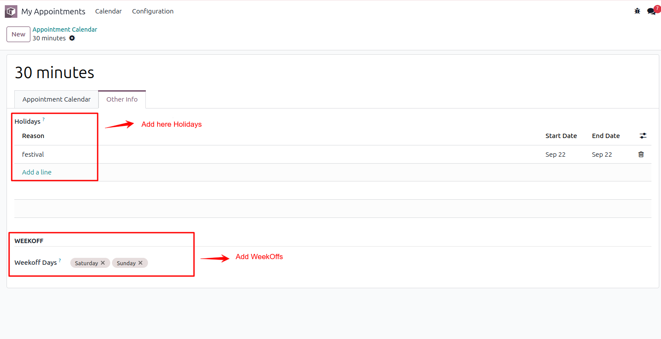Open the gear actions menu beside 30 minutes
This screenshot has height=339, width=661.
[x=72, y=38]
